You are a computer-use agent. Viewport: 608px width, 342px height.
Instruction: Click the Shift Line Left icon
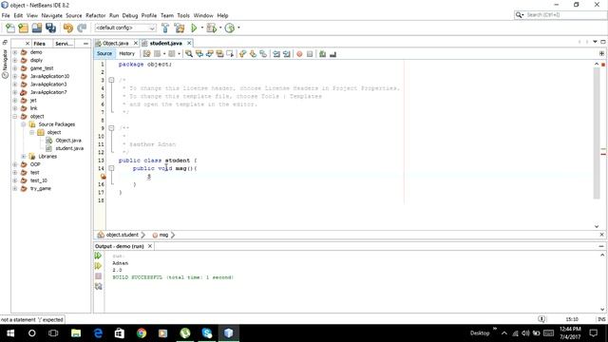[x=276, y=54]
